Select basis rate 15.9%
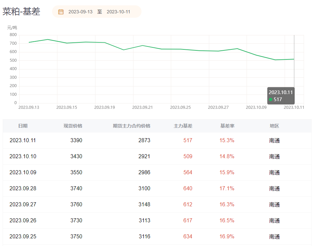 [x=227, y=173]
